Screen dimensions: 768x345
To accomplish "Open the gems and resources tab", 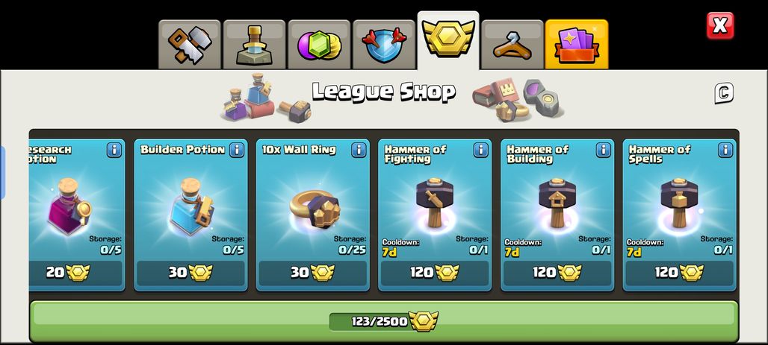I will pyautogui.click(x=319, y=45).
